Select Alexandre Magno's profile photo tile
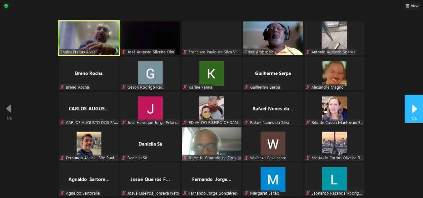 334,73
